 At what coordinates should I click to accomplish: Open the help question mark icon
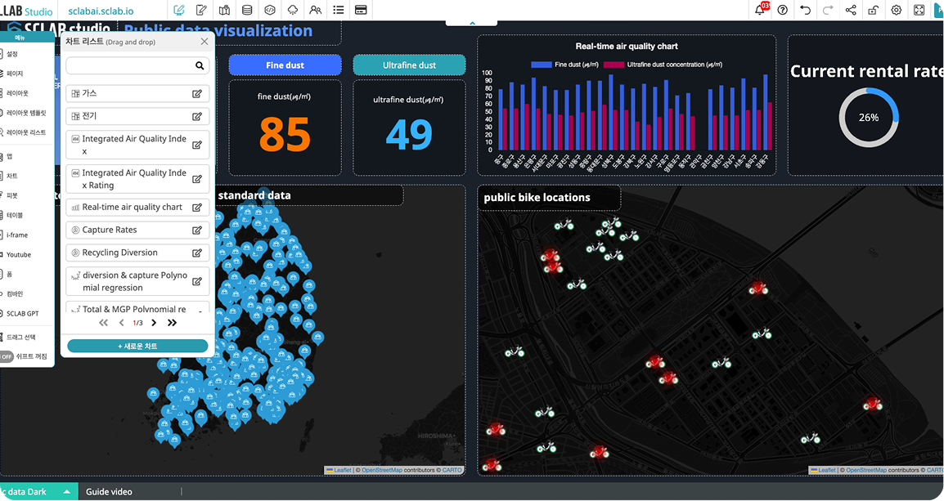click(783, 10)
